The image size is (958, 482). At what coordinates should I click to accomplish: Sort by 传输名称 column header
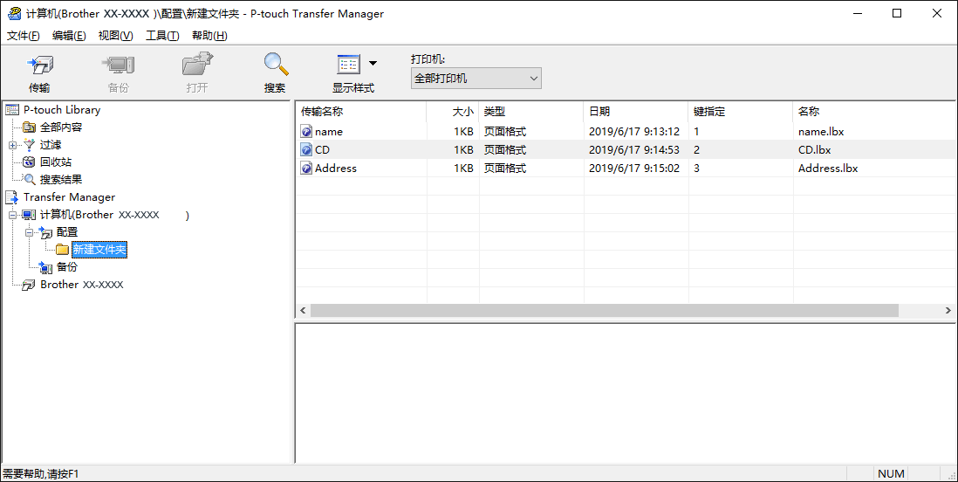(x=361, y=112)
